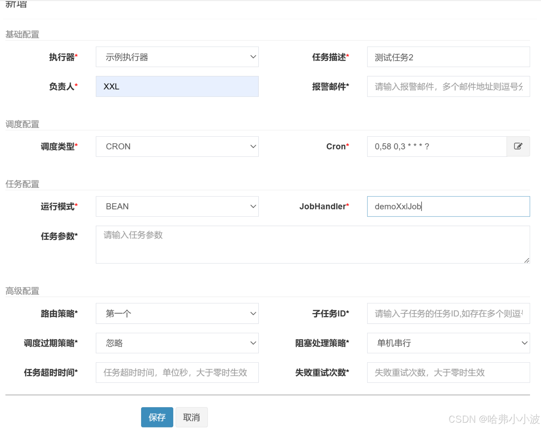
Task: Click the 报警邮件 alarm email field
Action: point(448,86)
